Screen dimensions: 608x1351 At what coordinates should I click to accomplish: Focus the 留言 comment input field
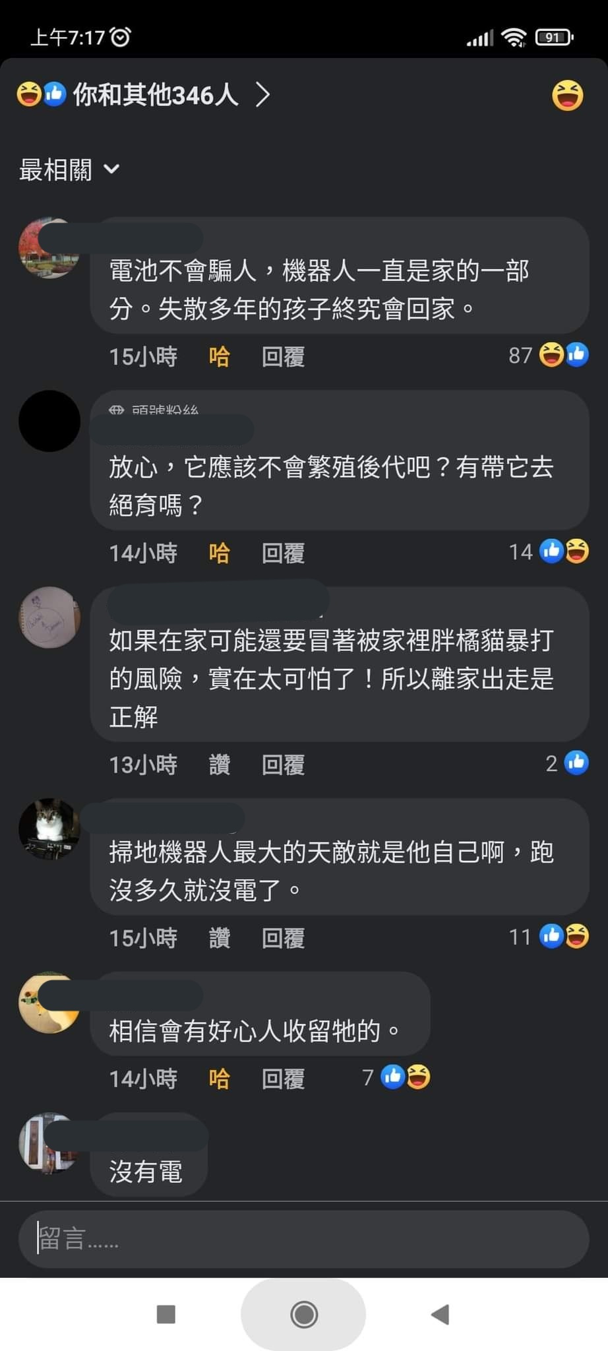(x=303, y=1238)
